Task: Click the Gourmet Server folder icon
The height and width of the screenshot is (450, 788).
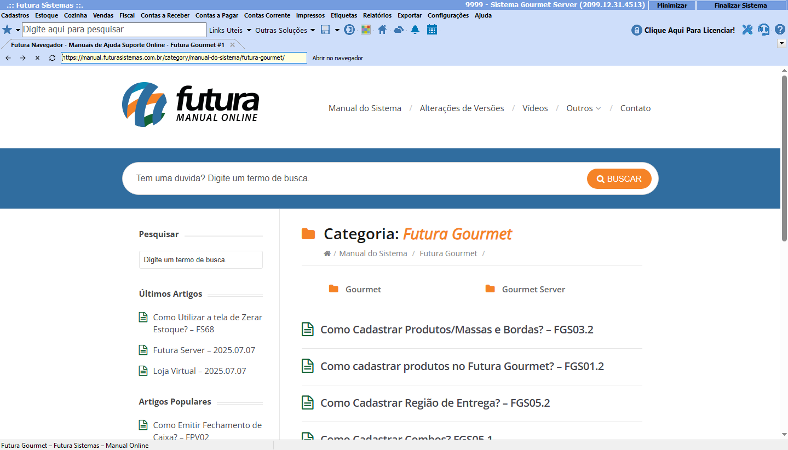Action: click(x=490, y=289)
